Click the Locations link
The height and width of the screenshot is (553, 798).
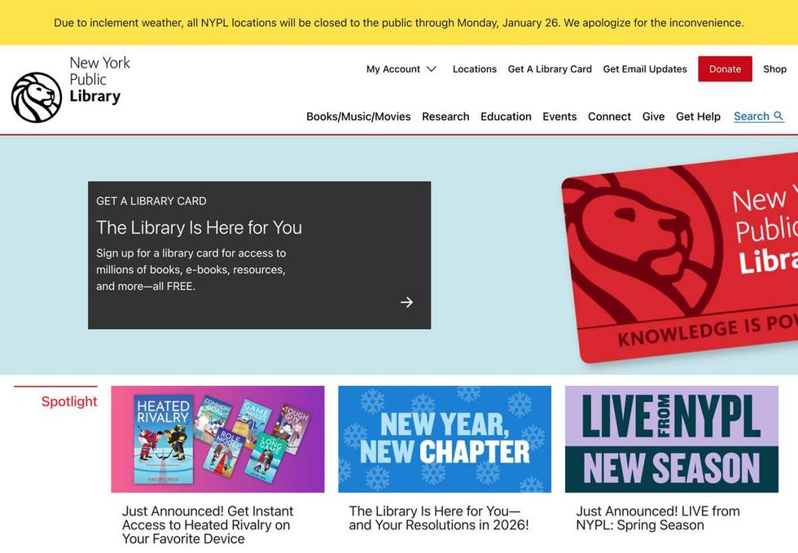point(475,69)
